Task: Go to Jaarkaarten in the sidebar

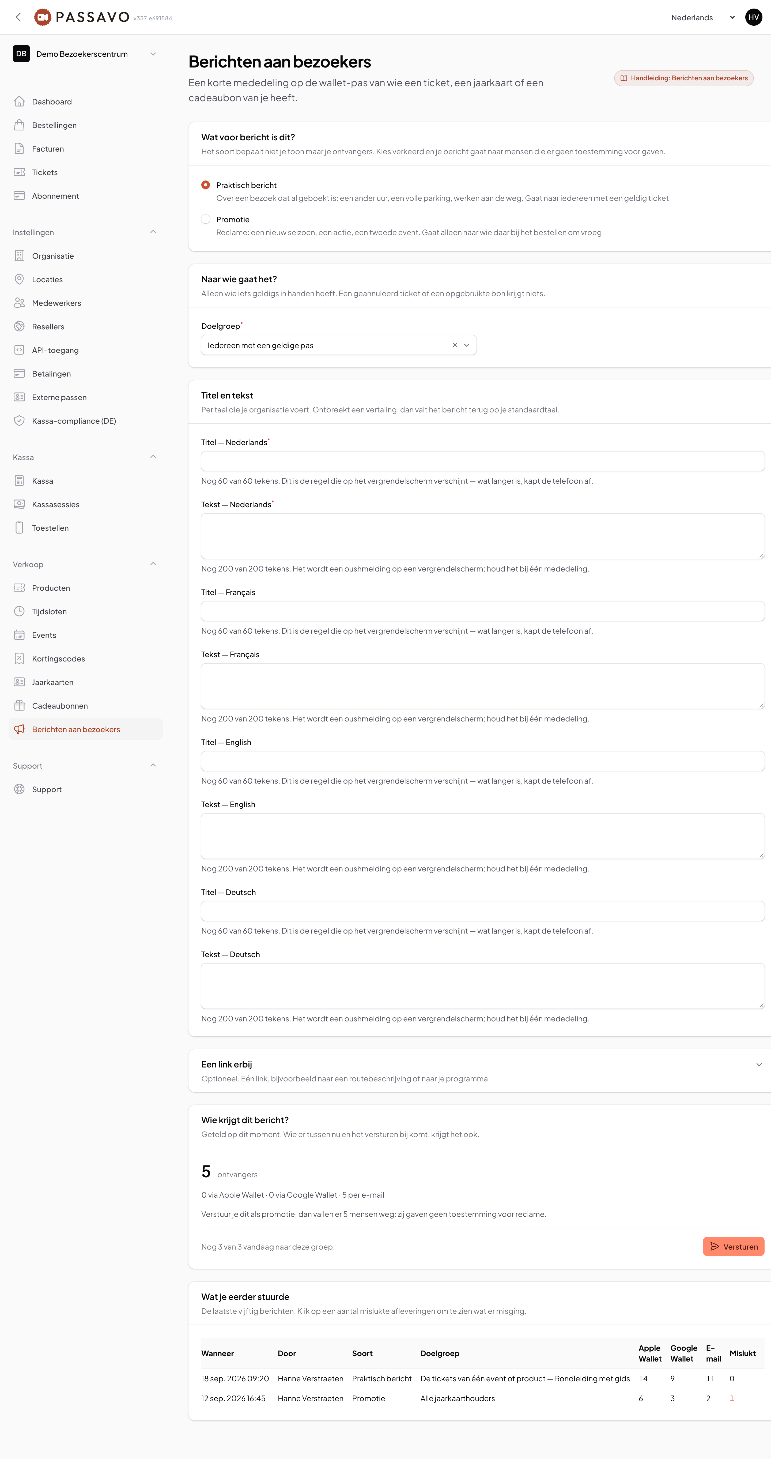Action: [x=85, y=682]
